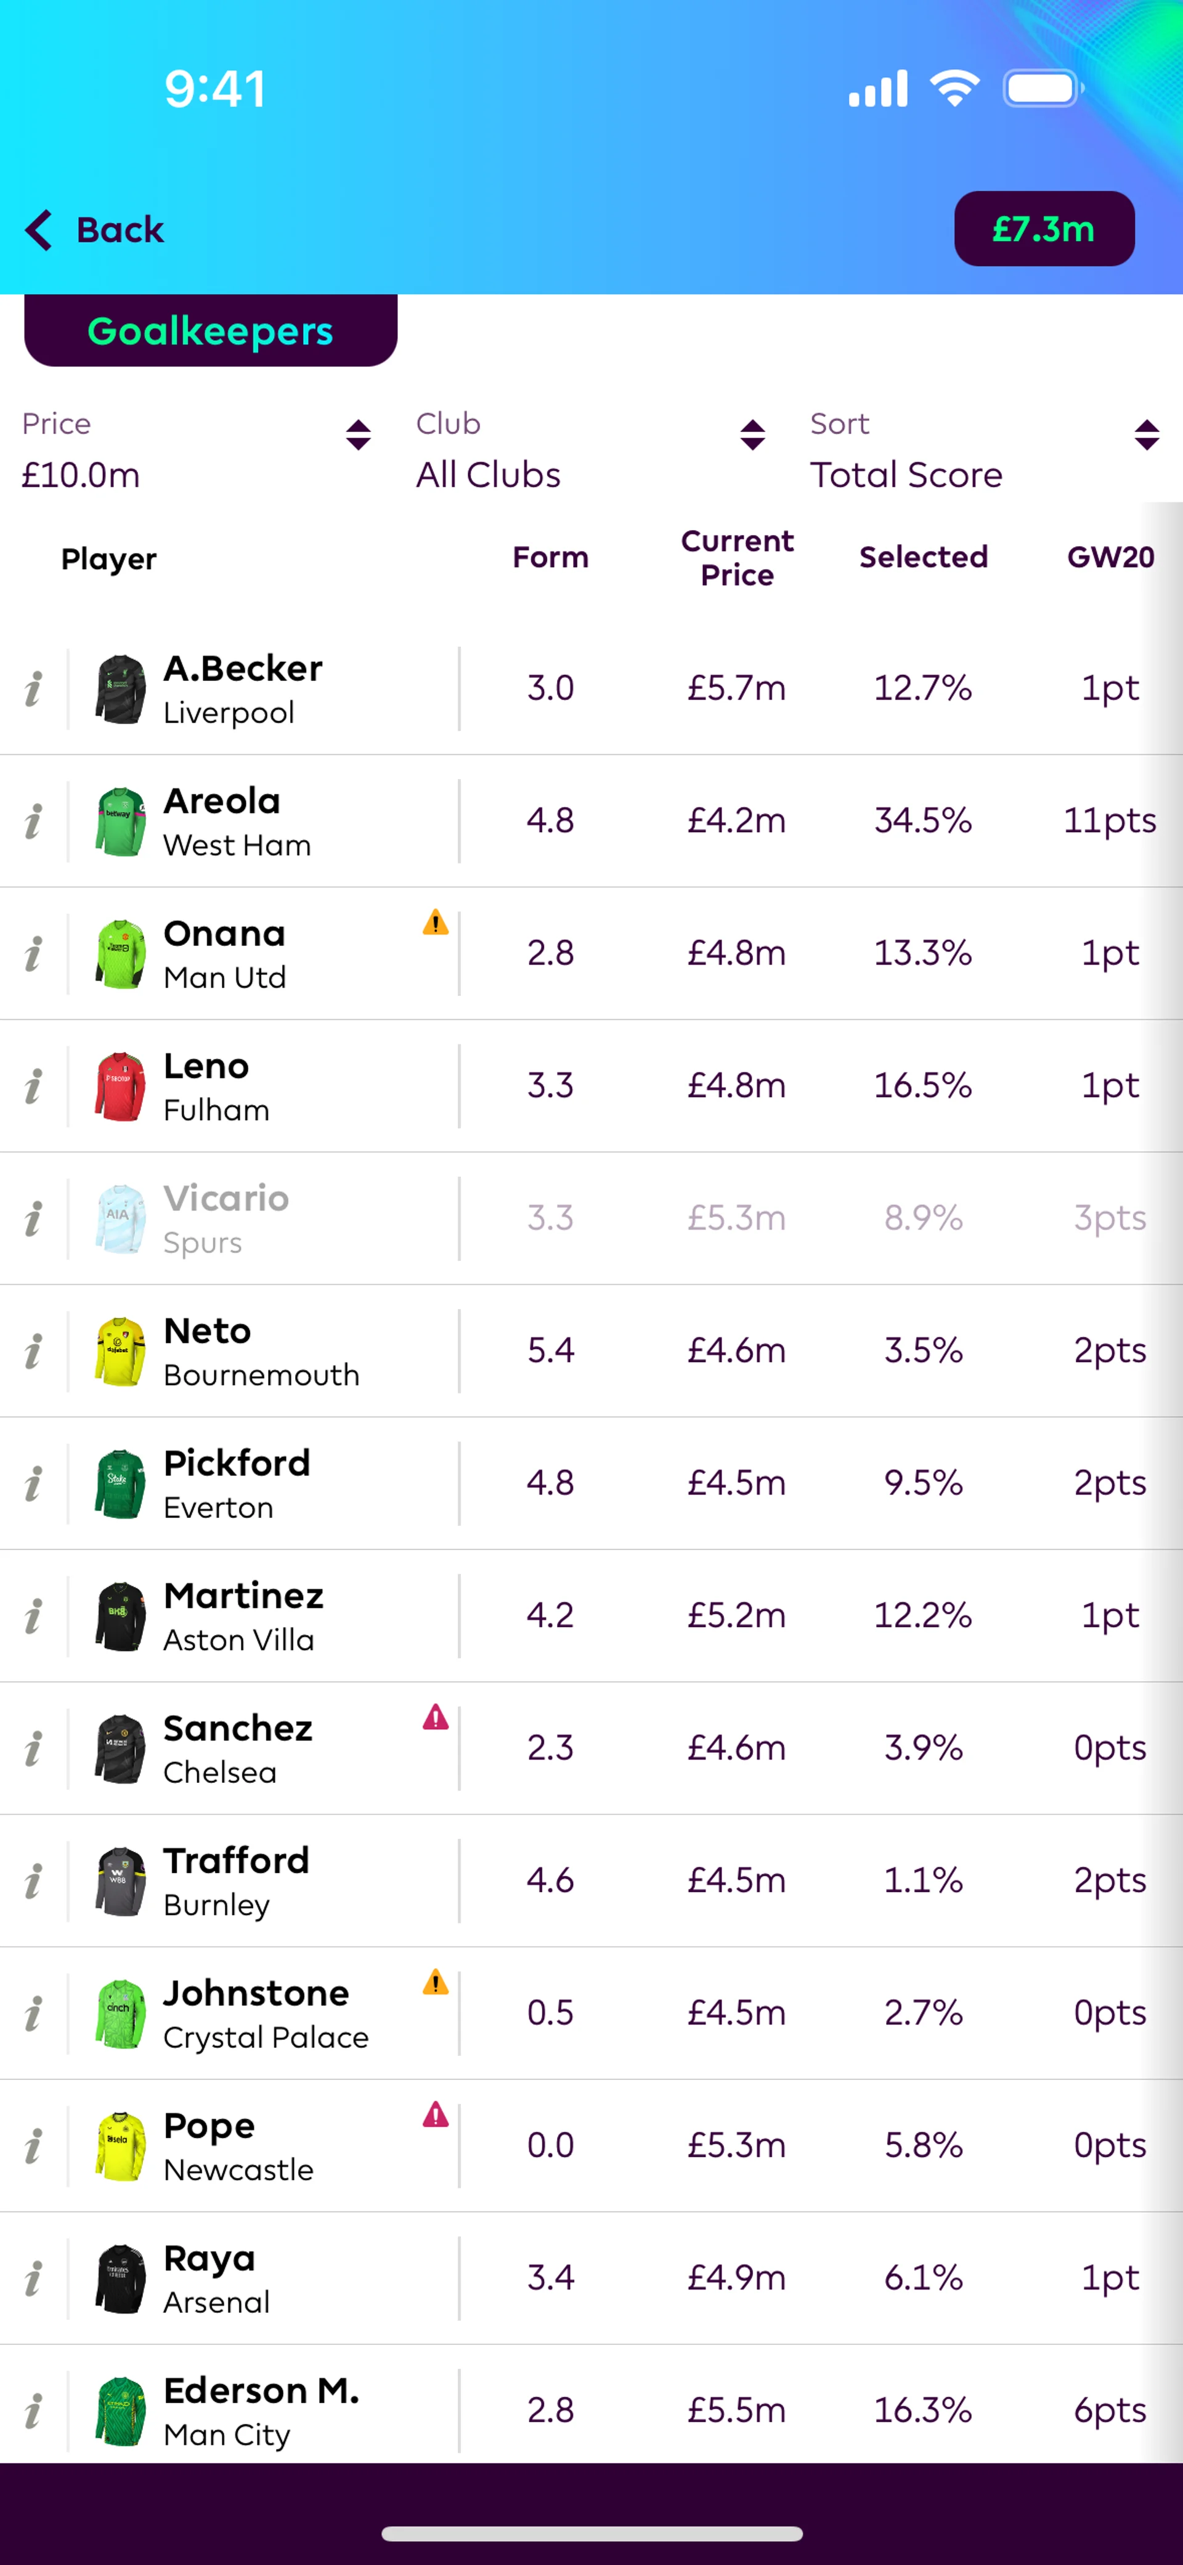Viewport: 1183px width, 2565px height.
Task: Open info for A.Becker
Action: [34, 688]
